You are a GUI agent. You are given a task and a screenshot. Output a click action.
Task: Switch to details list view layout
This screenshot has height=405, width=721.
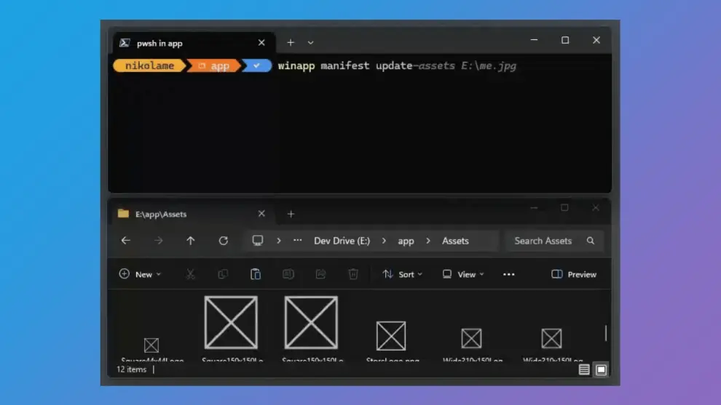point(584,369)
